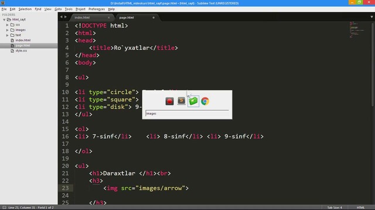Open the Tools menu
This screenshot has height=210, width=375.
point(69,9)
